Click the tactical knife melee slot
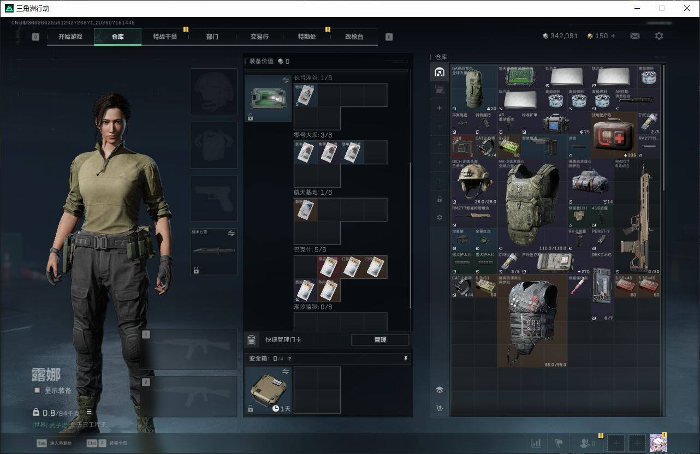This screenshot has width=700, height=454. point(213,252)
